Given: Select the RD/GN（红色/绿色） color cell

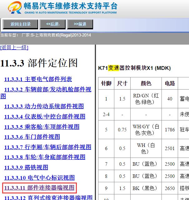Looking at the screenshot, I should point(146,99).
